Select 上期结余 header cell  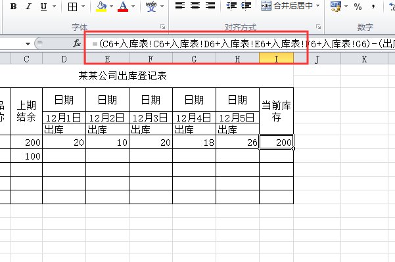[x=26, y=111]
